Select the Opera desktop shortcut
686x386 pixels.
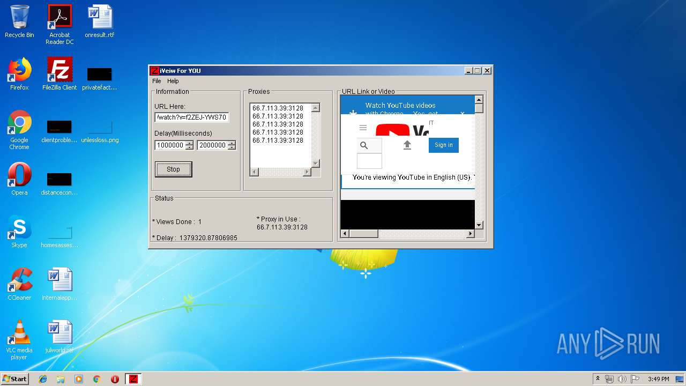click(x=19, y=180)
